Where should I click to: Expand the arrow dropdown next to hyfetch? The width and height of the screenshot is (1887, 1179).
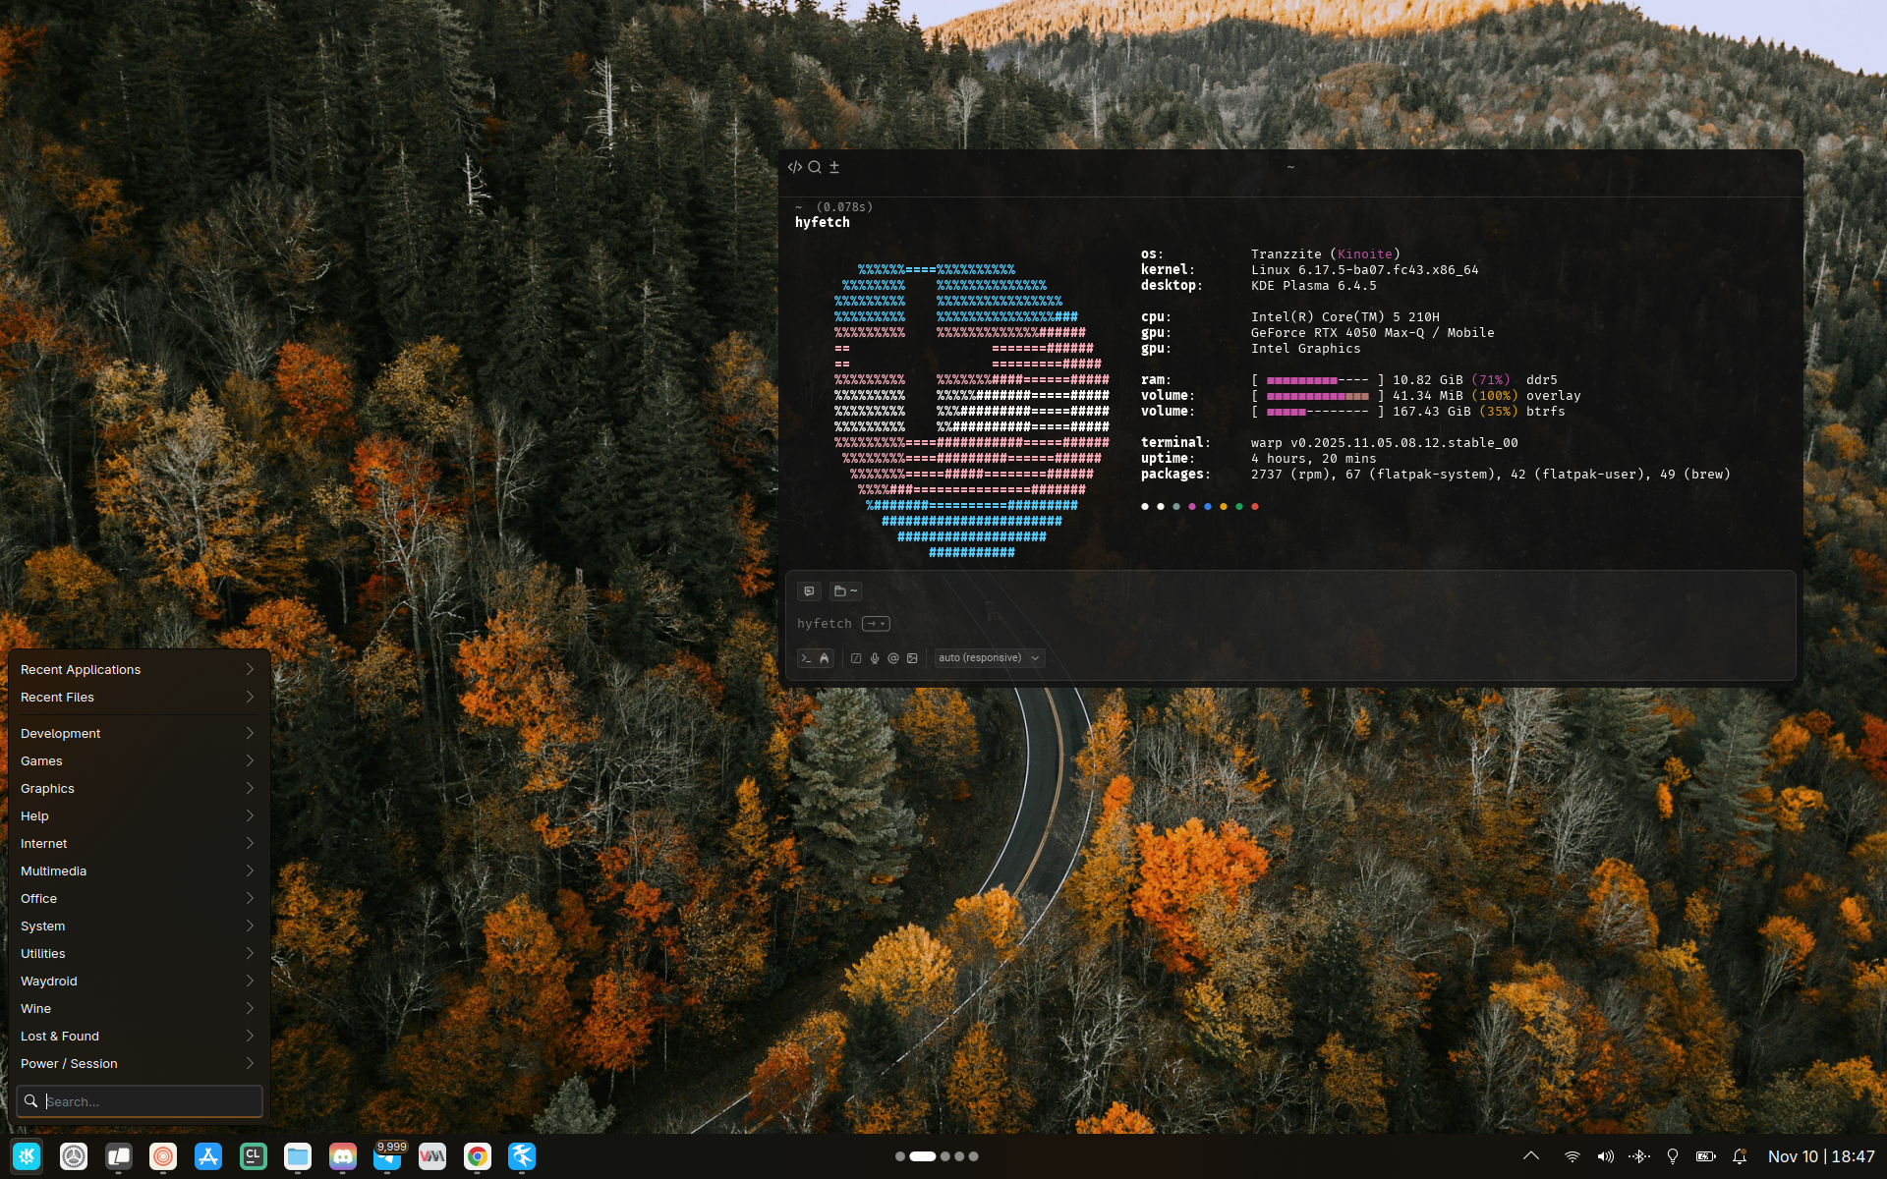[x=876, y=624]
